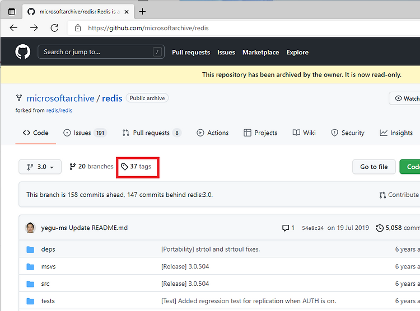The width and height of the screenshot is (420, 311).
Task: View commit history via 5,058 commits
Action: (398, 228)
